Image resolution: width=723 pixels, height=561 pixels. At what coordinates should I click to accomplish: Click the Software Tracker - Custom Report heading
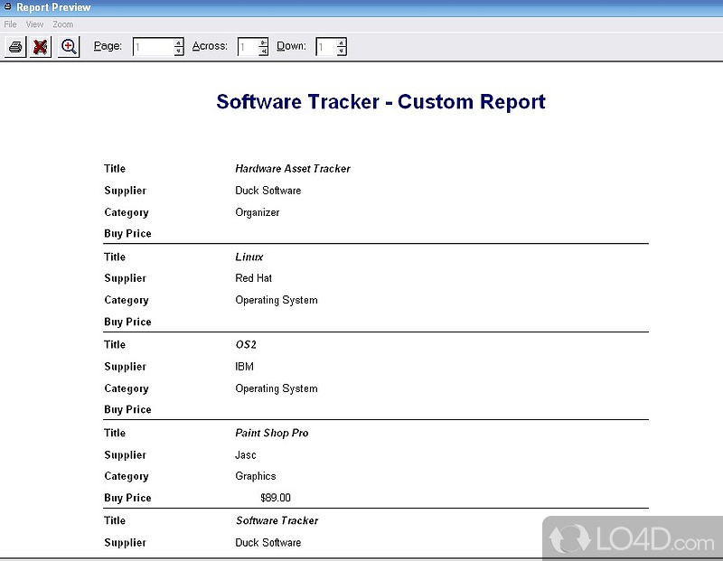380,102
